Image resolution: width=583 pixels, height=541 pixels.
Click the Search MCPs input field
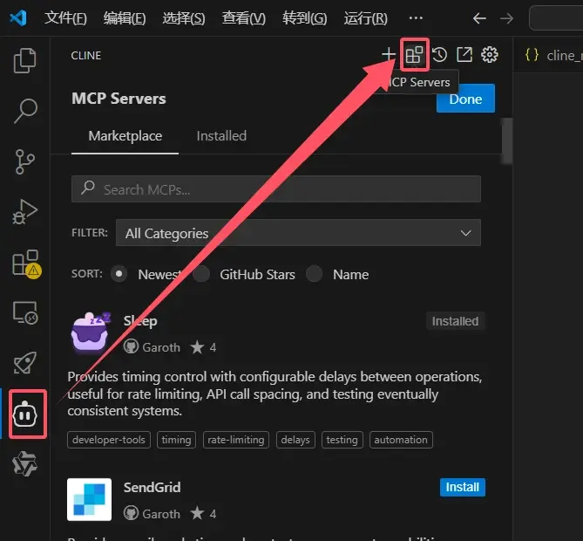[x=275, y=189]
